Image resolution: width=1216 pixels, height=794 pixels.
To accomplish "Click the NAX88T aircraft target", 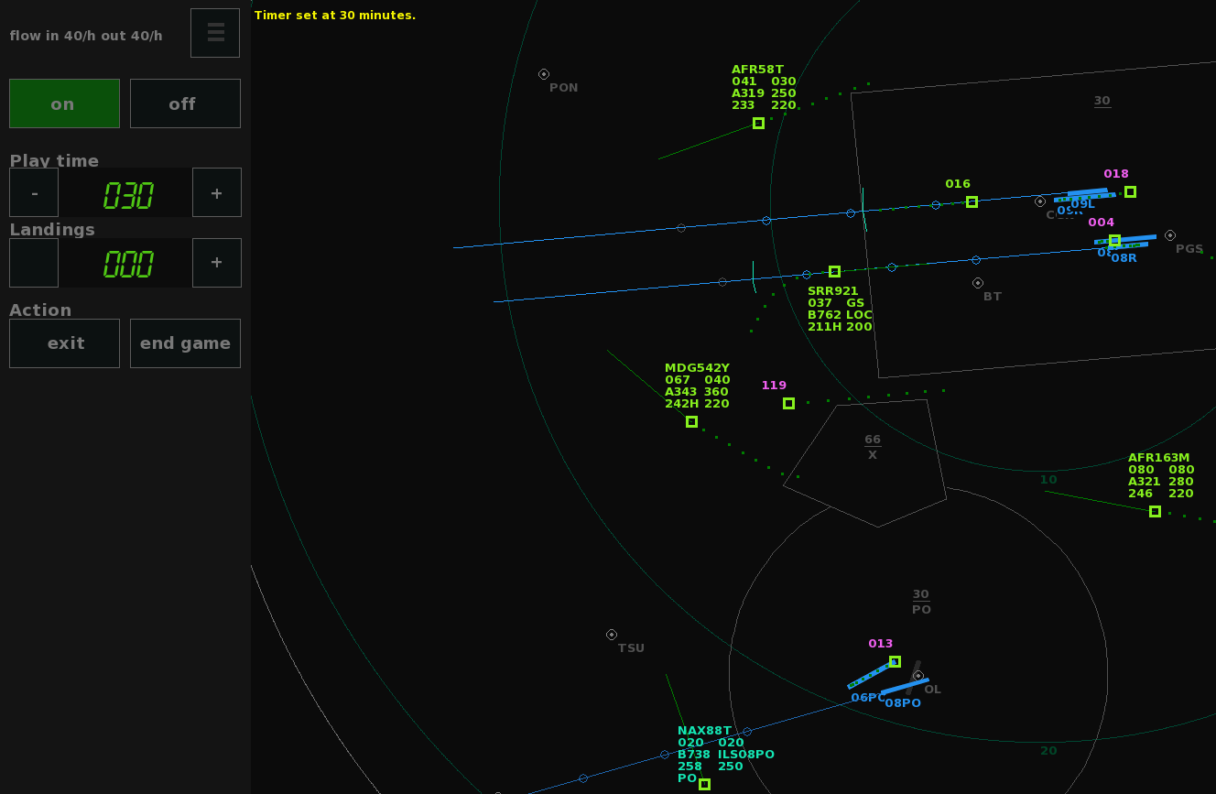I will [704, 784].
